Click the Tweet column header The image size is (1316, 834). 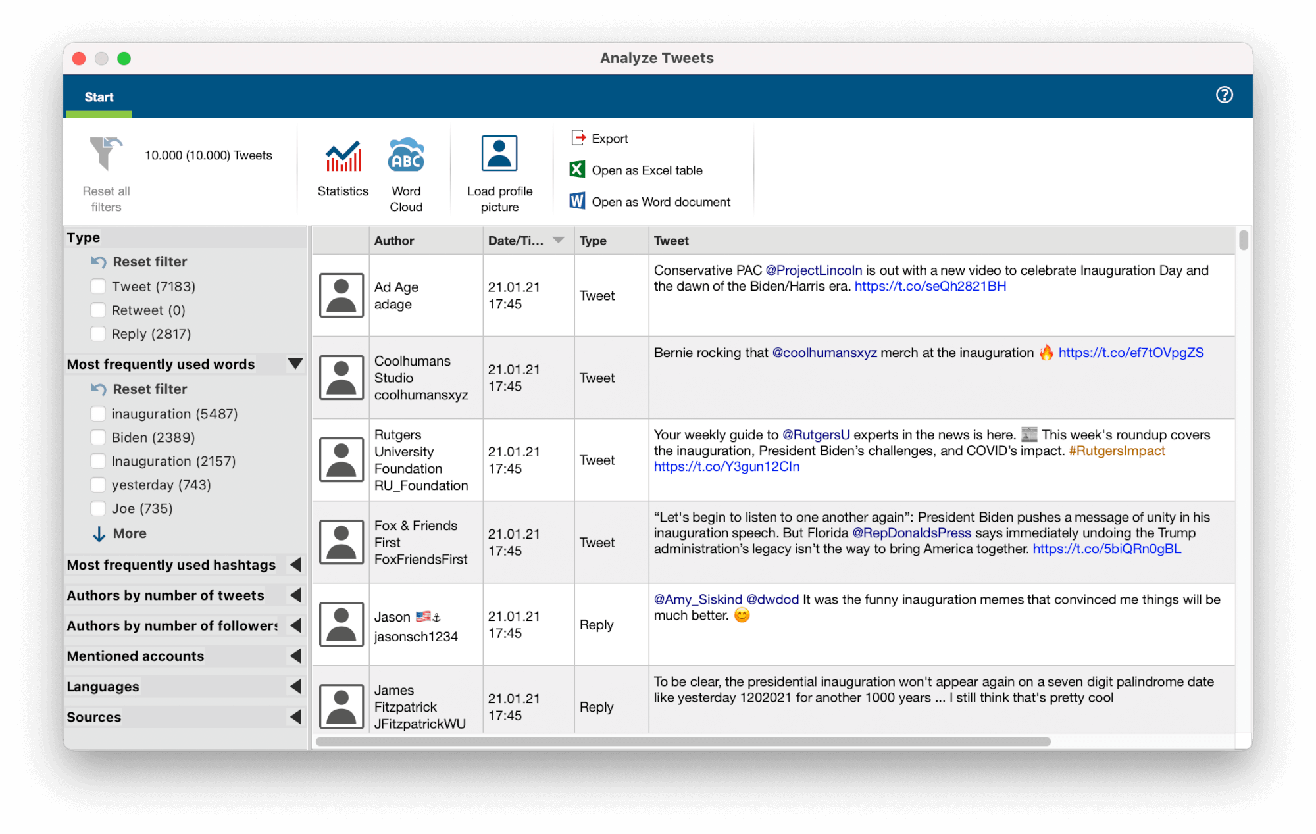(x=942, y=241)
